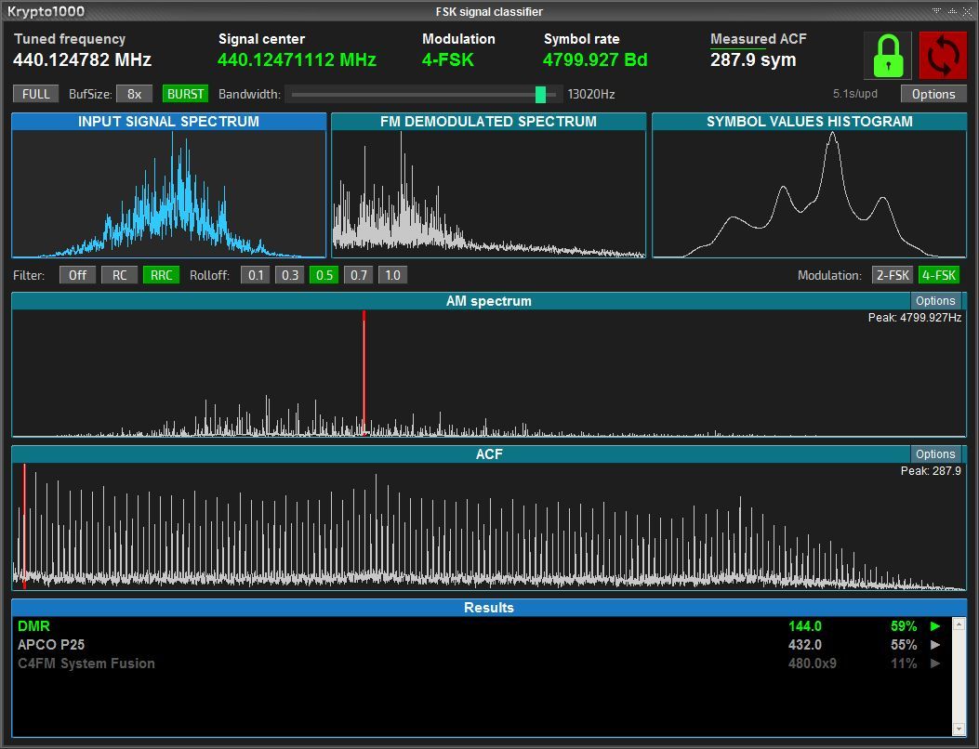Select the APCO P25 result row
The height and width of the screenshot is (749, 979).
click(x=482, y=645)
